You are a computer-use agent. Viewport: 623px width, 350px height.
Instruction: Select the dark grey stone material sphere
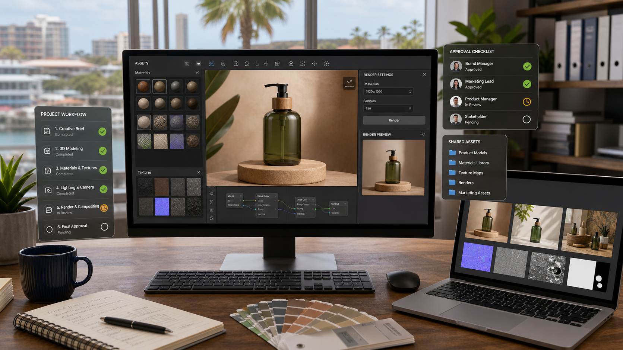pos(175,86)
